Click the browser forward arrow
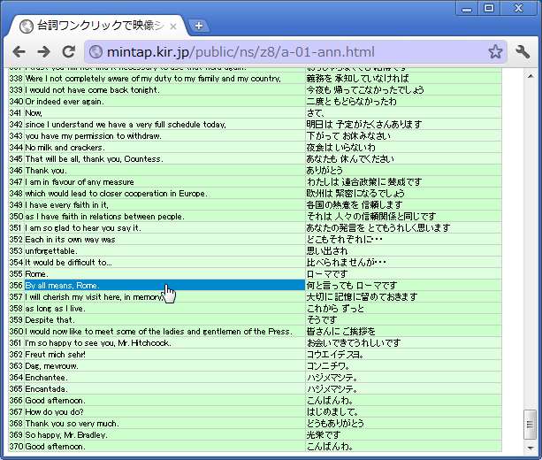This screenshot has height=460, width=542. pyautogui.click(x=43, y=52)
